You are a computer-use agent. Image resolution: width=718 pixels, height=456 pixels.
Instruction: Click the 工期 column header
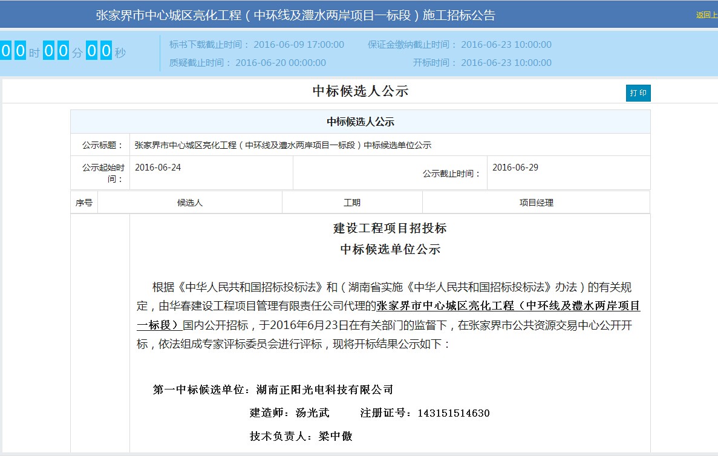pos(352,203)
